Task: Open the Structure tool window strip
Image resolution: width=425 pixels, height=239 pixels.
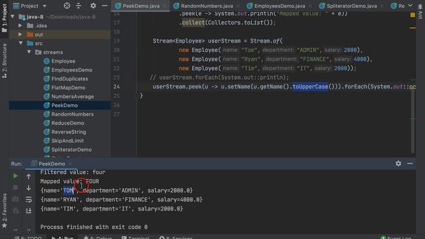Action: 5,61
